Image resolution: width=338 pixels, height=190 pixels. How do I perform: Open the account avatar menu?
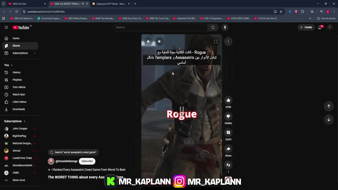(x=330, y=27)
